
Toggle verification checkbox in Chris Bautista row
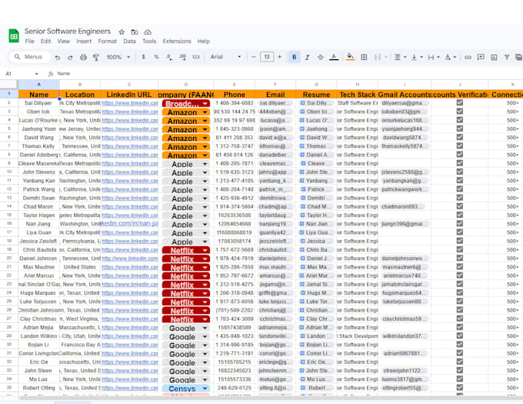tap(460, 249)
